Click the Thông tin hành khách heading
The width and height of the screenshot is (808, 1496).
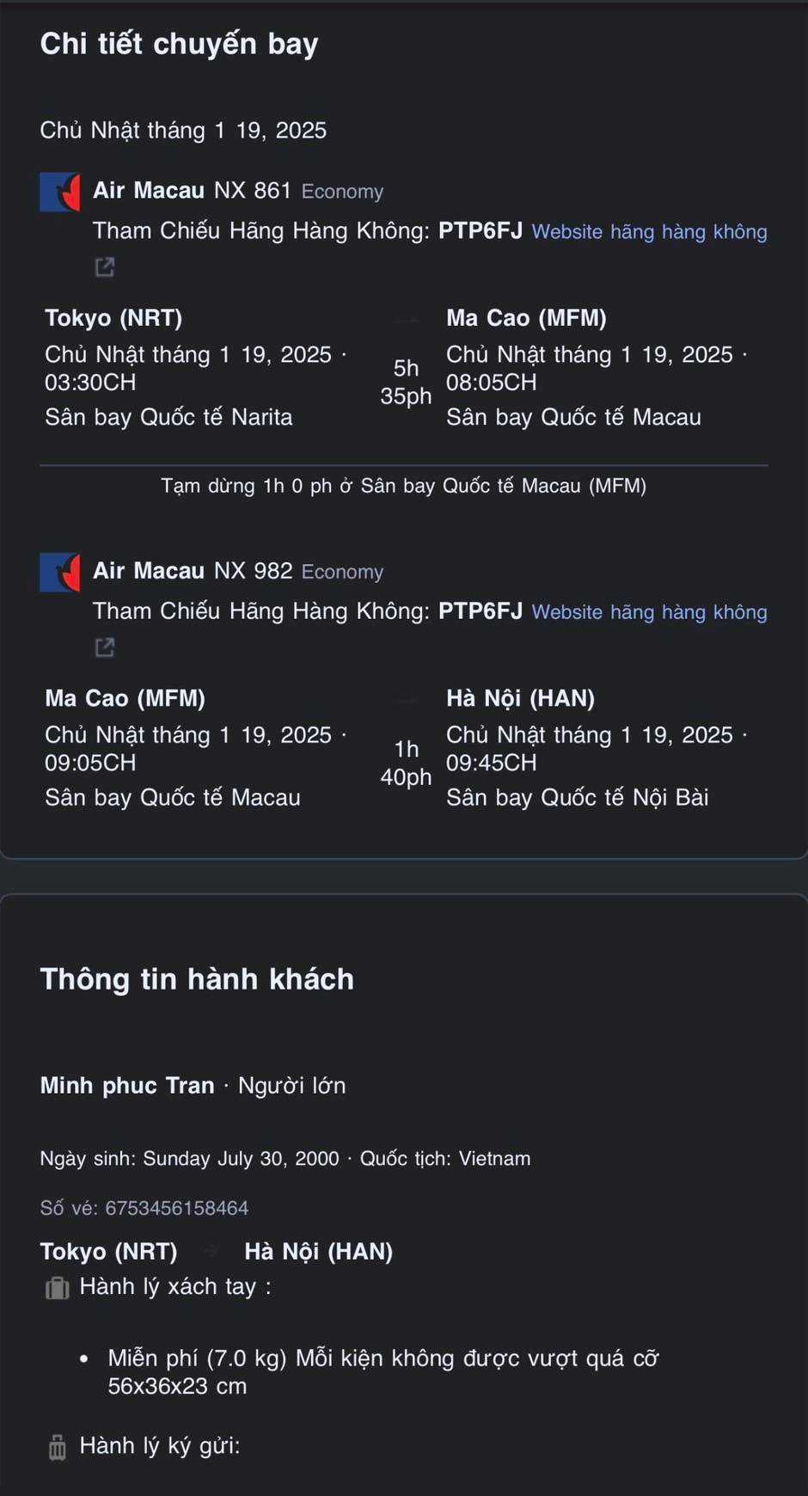197,979
